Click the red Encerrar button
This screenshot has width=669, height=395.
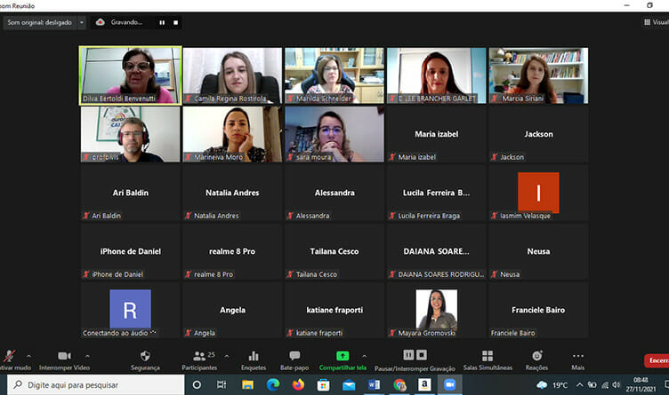(657, 361)
